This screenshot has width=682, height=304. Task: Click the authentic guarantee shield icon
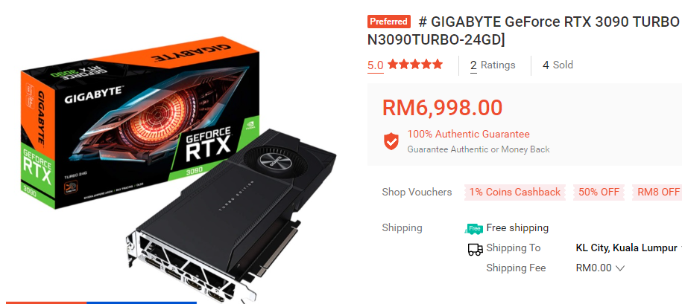click(x=391, y=142)
